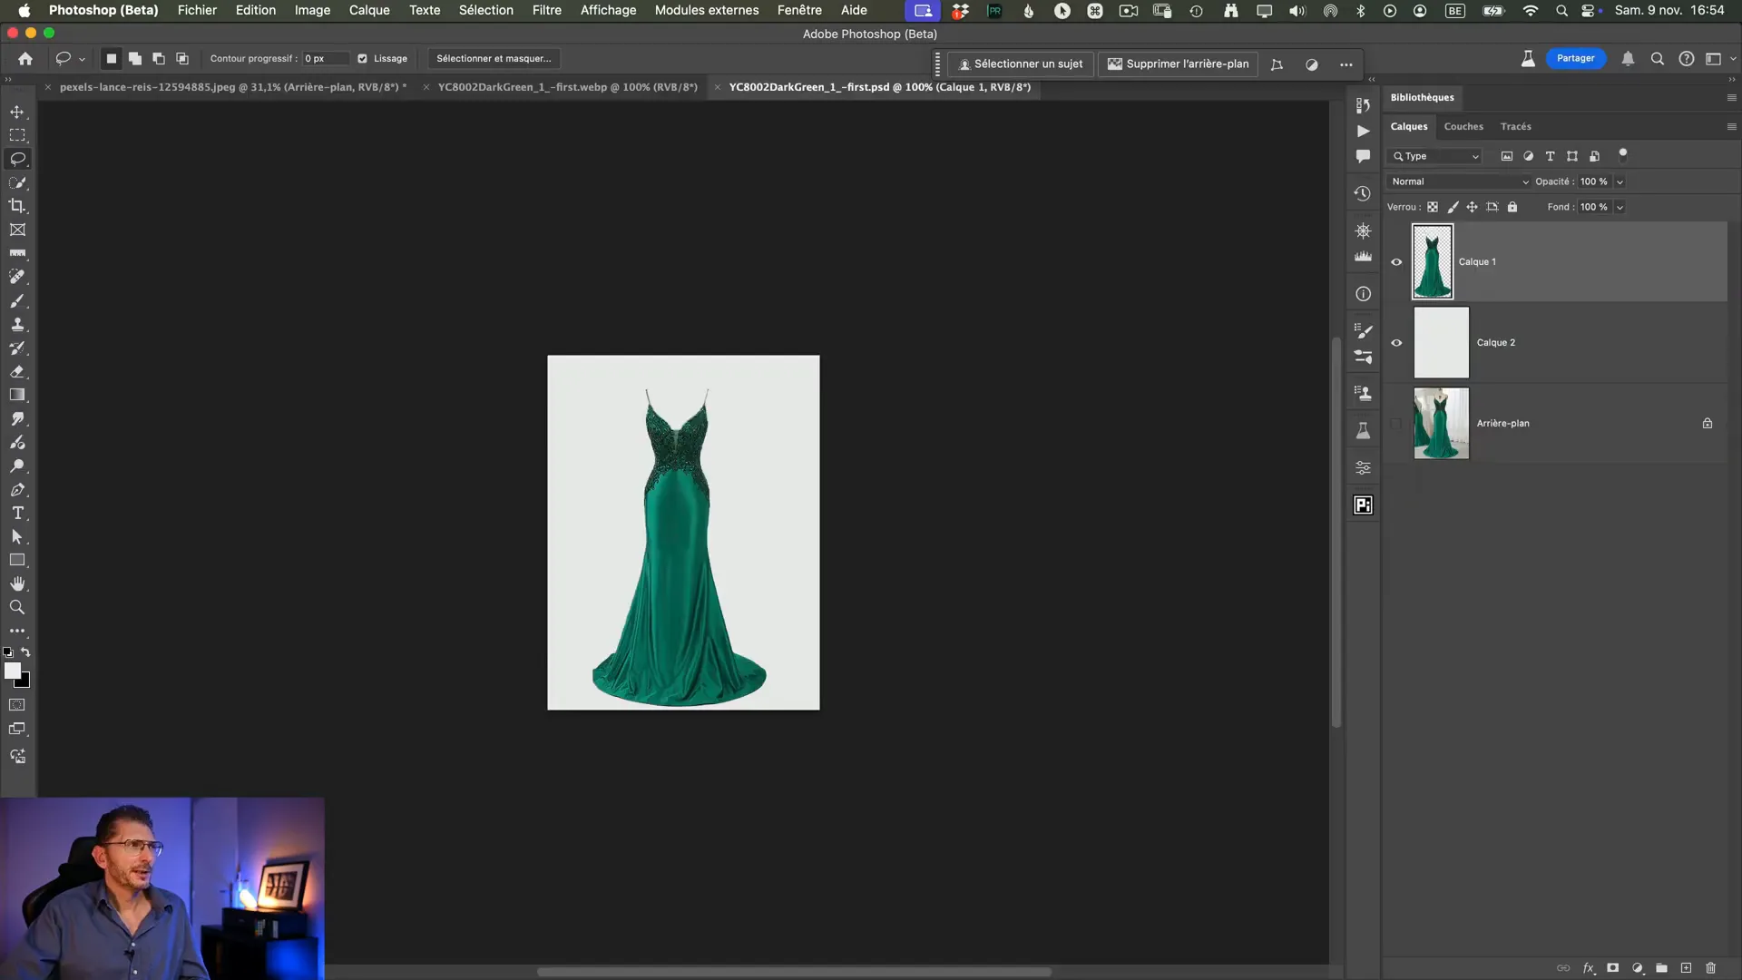1742x980 pixels.
Task: Select the Zoom tool in toolbar
Action: (17, 607)
